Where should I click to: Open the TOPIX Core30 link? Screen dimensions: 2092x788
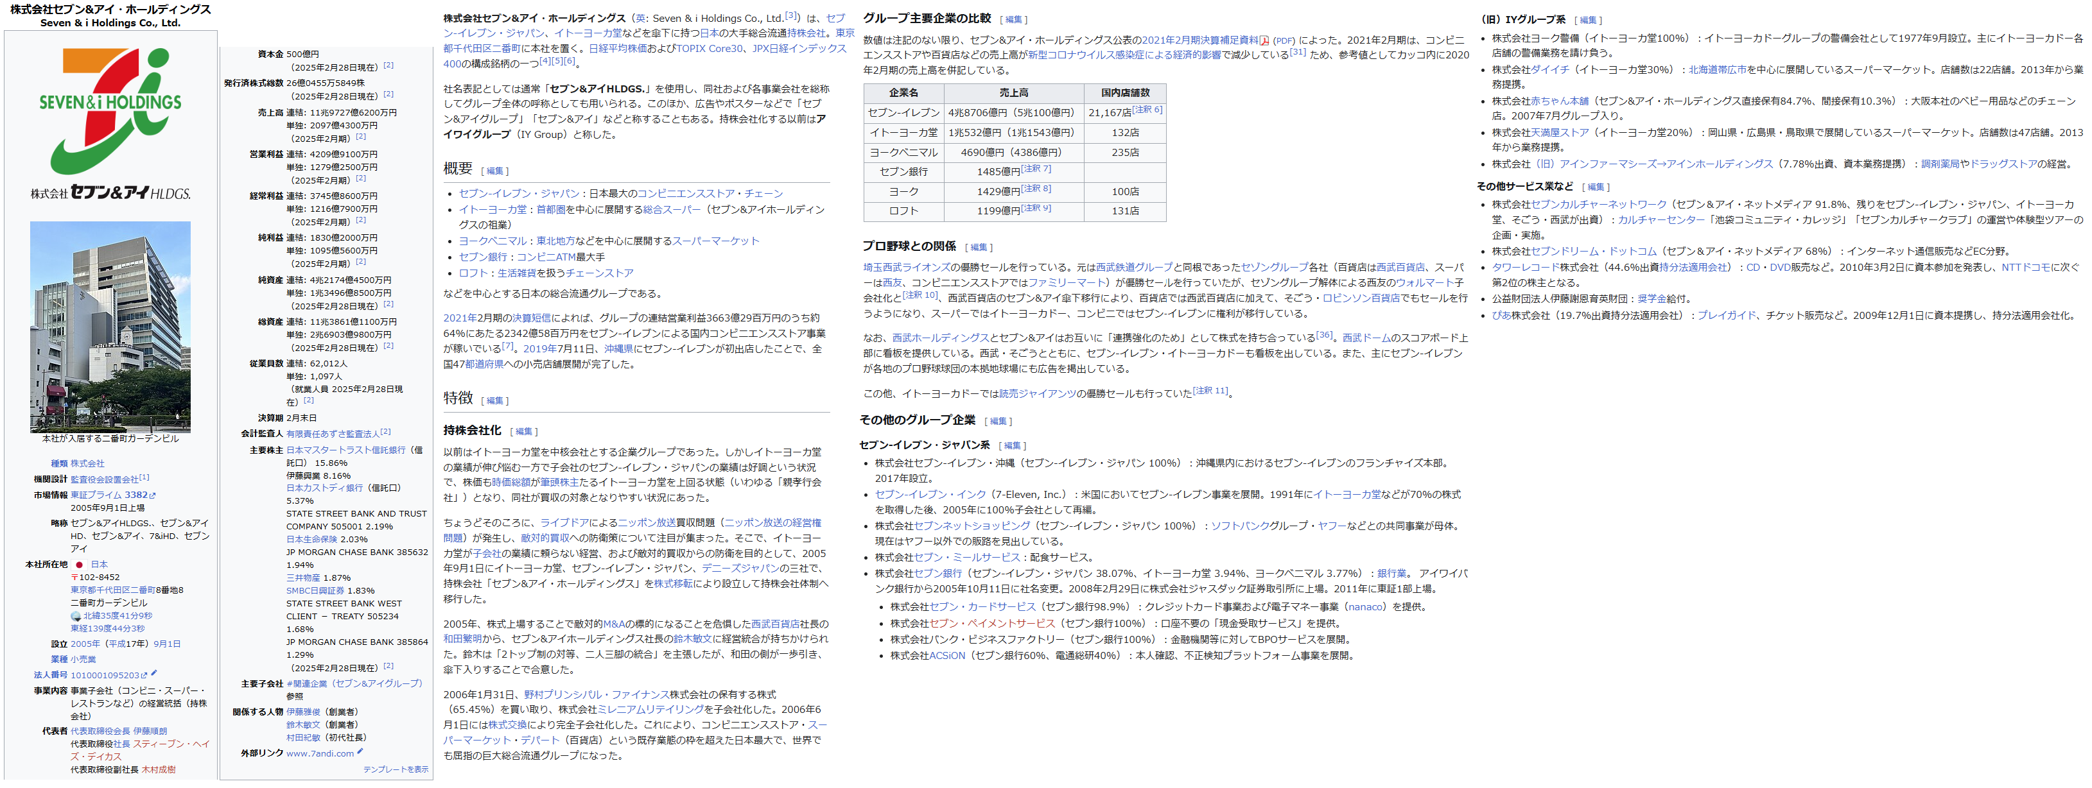tap(710, 49)
